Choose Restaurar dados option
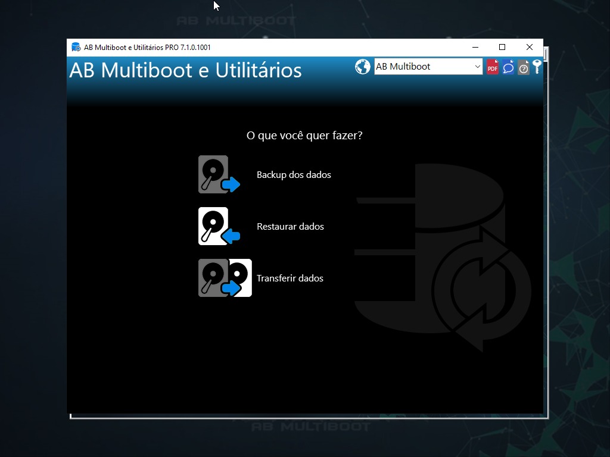 point(290,227)
